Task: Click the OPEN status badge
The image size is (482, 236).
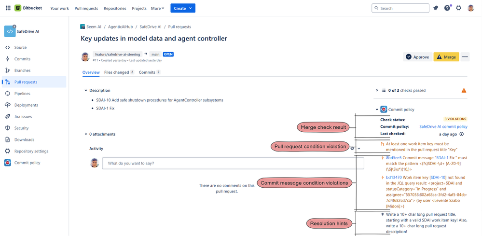Action: [168, 55]
